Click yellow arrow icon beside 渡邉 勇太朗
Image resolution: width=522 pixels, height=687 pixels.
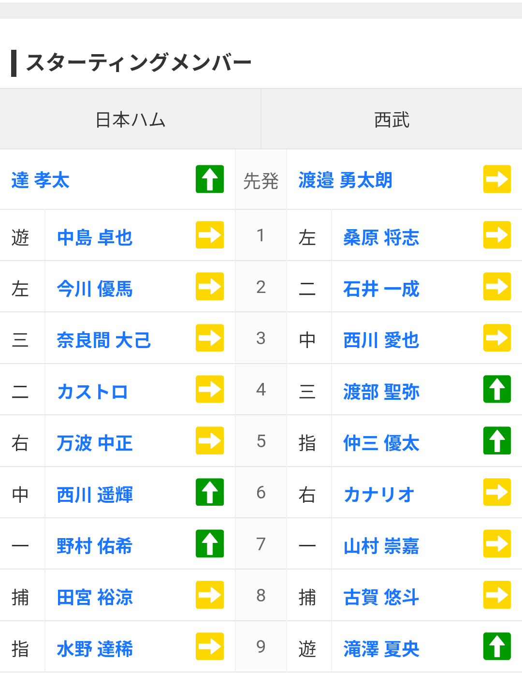tap(497, 179)
